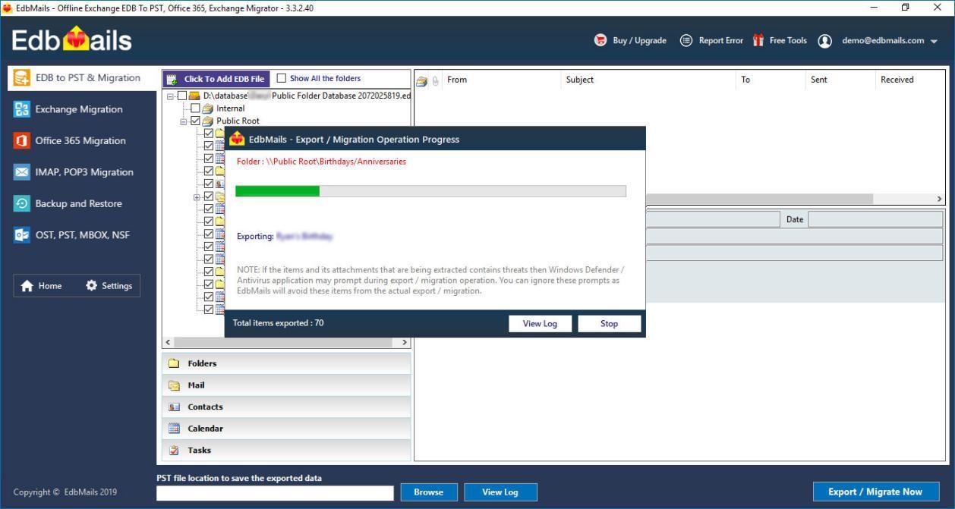Open Free Tools gift icon
This screenshot has width=955, height=509.
(x=758, y=40)
